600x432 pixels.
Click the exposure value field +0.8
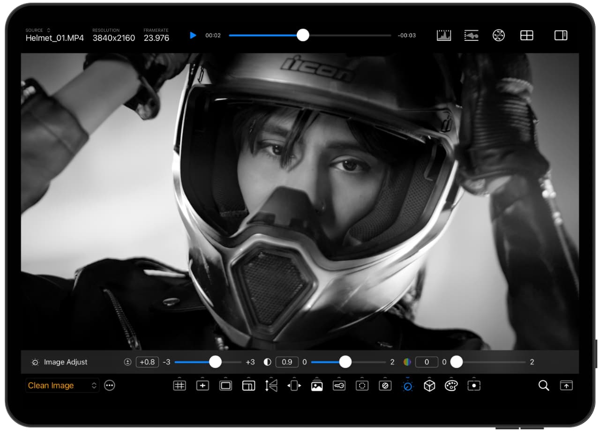(147, 362)
